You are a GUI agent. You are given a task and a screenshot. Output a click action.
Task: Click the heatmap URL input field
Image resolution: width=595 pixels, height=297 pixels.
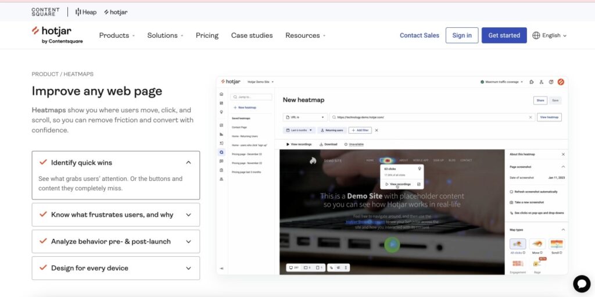coord(432,117)
